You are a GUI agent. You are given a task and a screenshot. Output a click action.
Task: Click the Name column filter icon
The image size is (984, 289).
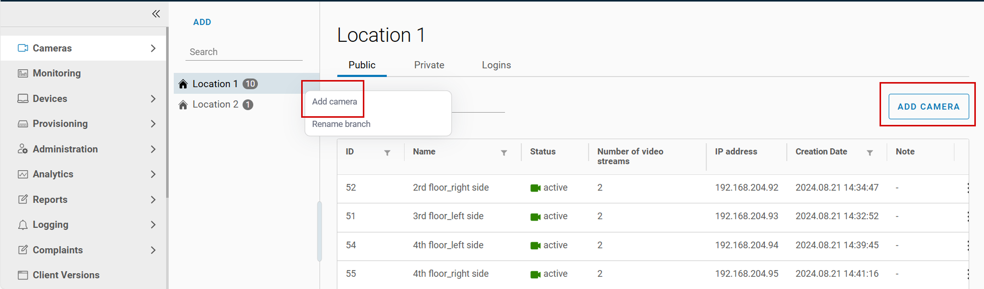pos(503,152)
